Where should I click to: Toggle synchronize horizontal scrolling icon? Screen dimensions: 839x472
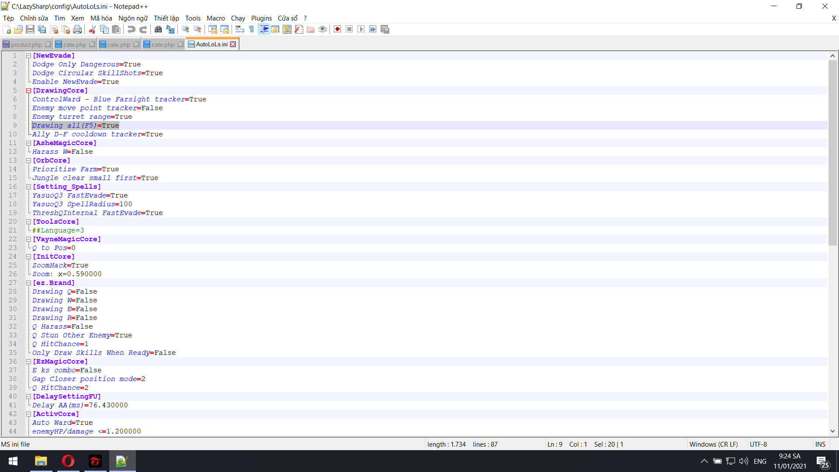[225, 29]
